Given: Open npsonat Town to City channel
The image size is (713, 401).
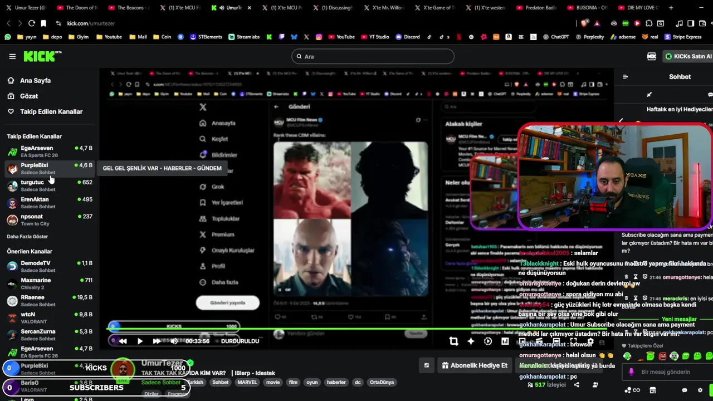Looking at the screenshot, I should point(49,220).
